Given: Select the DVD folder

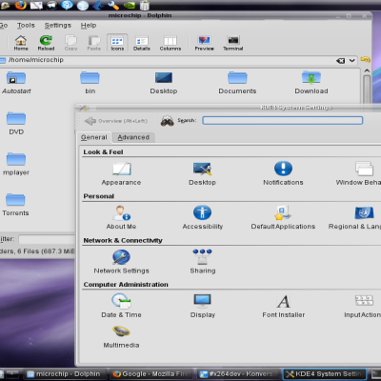Looking at the screenshot, I should [16, 124].
